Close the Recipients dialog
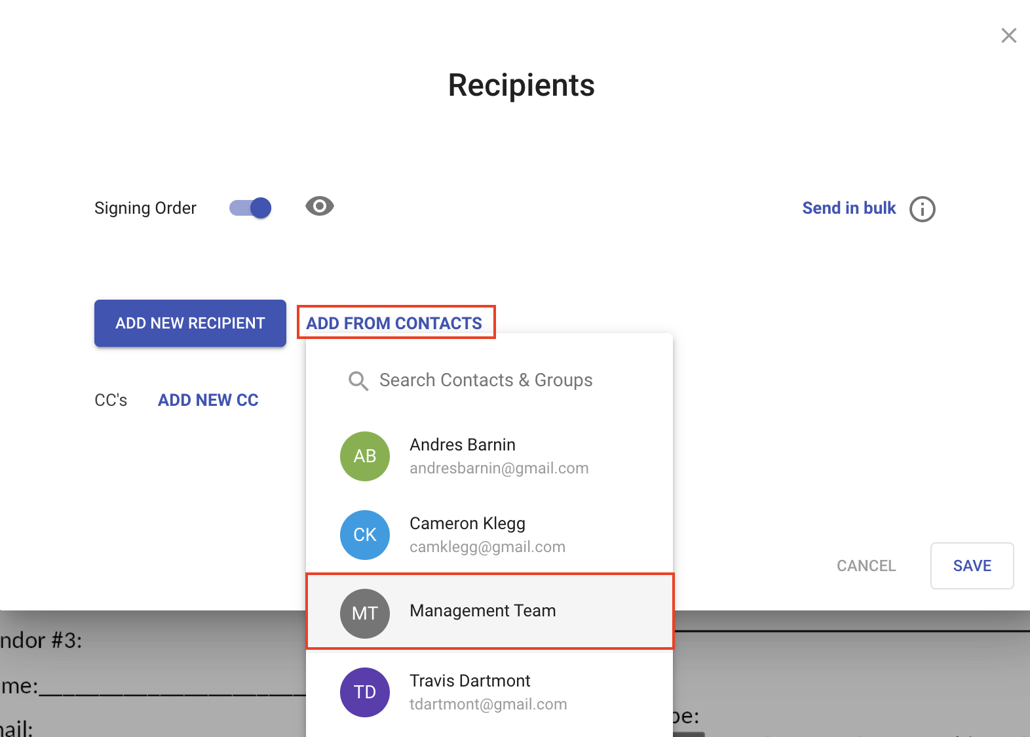Viewport: 1030px width, 737px height. pyautogui.click(x=1008, y=35)
